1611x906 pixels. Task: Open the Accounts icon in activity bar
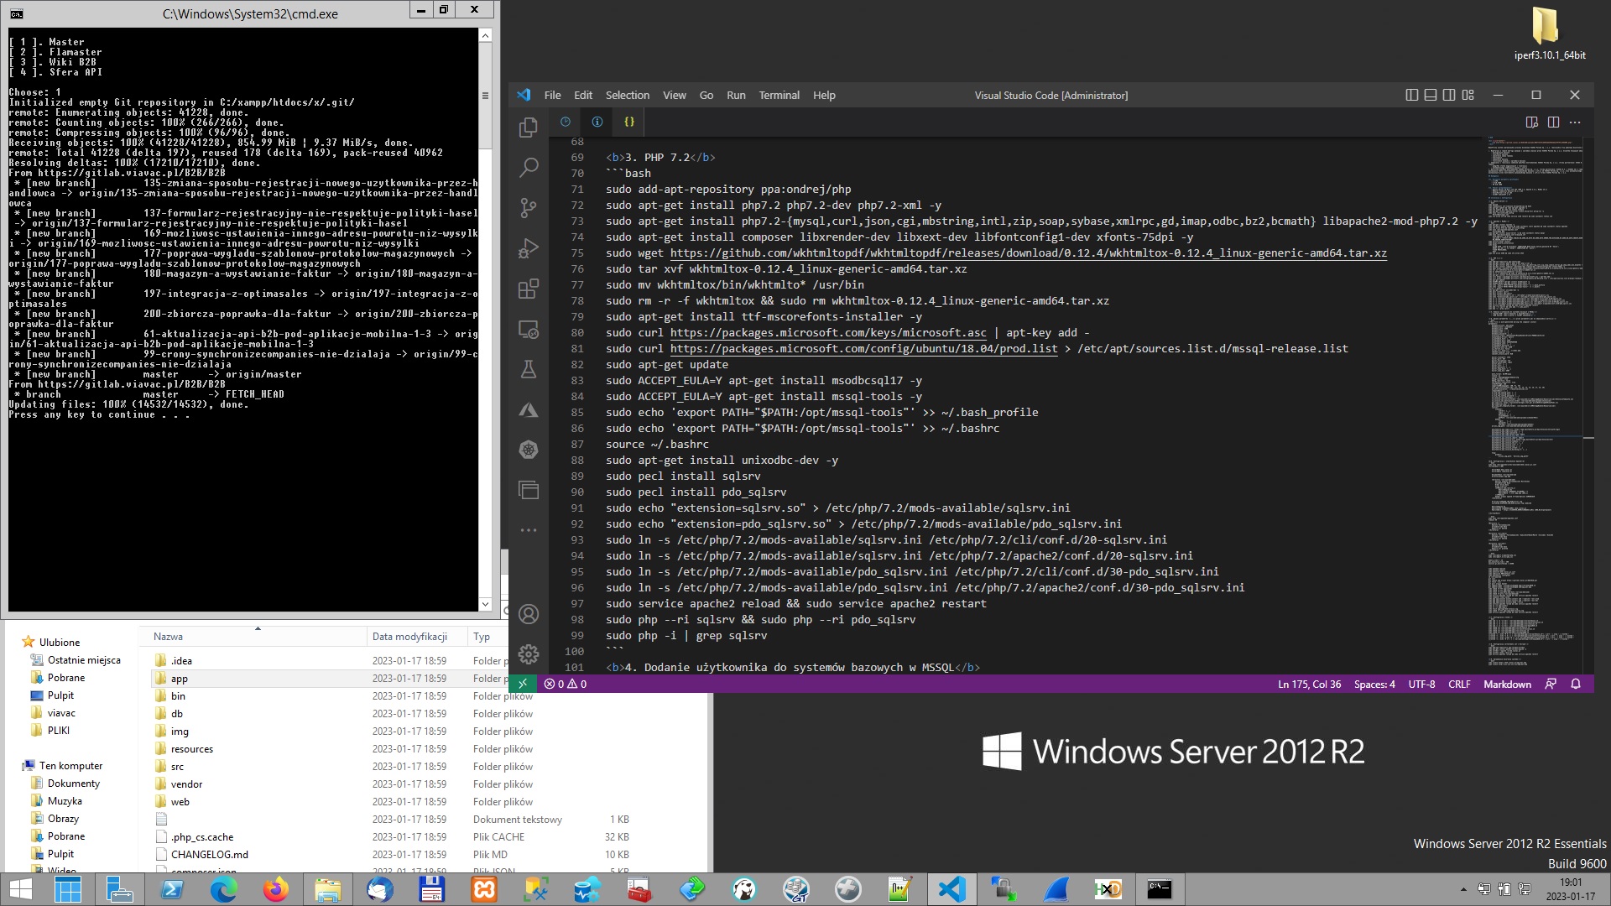click(529, 614)
